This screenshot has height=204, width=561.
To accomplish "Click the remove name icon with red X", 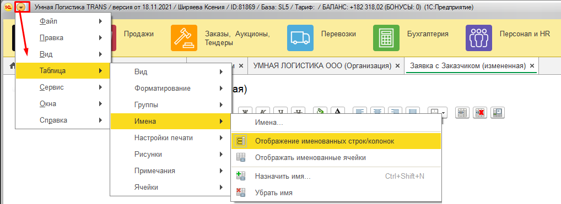I will (x=479, y=112).
